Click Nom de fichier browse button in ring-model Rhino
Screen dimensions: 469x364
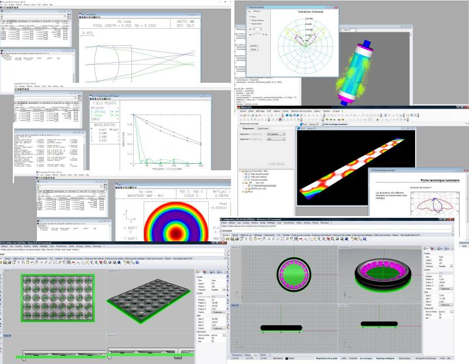(451, 312)
